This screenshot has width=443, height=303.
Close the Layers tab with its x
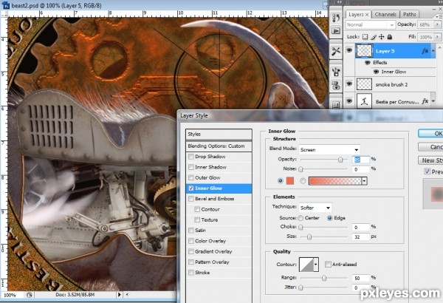[x=367, y=15]
